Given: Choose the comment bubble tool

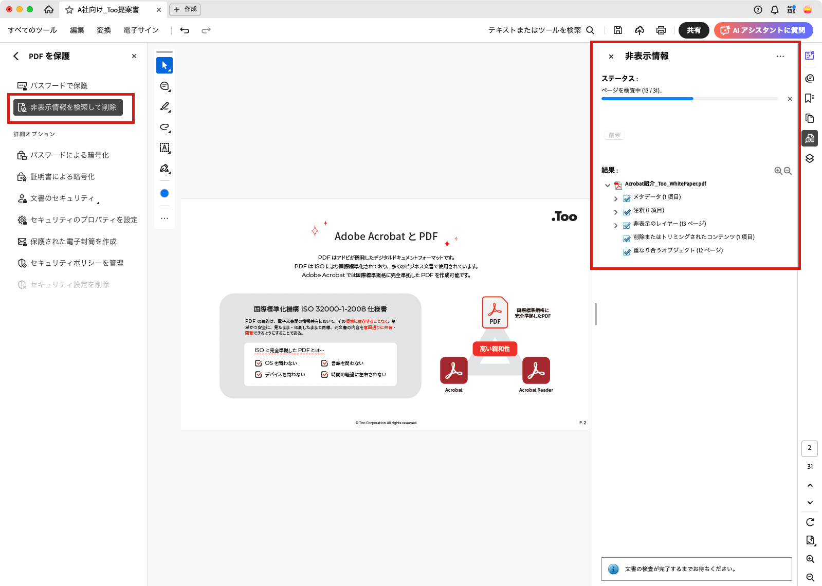Looking at the screenshot, I should tap(165, 86).
